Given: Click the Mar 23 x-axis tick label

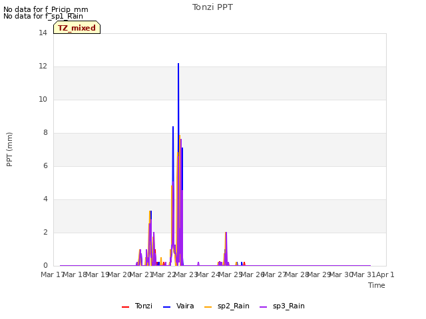Looking at the screenshot, I should click(186, 274).
